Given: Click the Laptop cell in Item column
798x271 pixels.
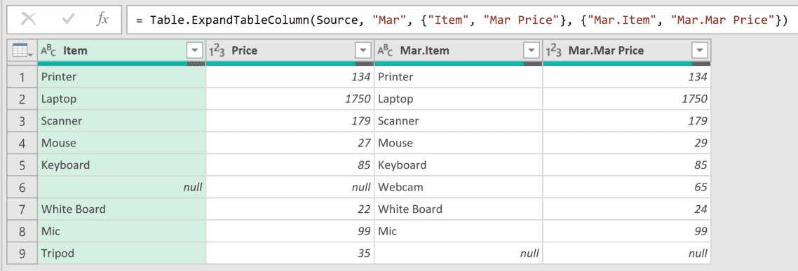Looking at the screenshot, I should tap(121, 99).
